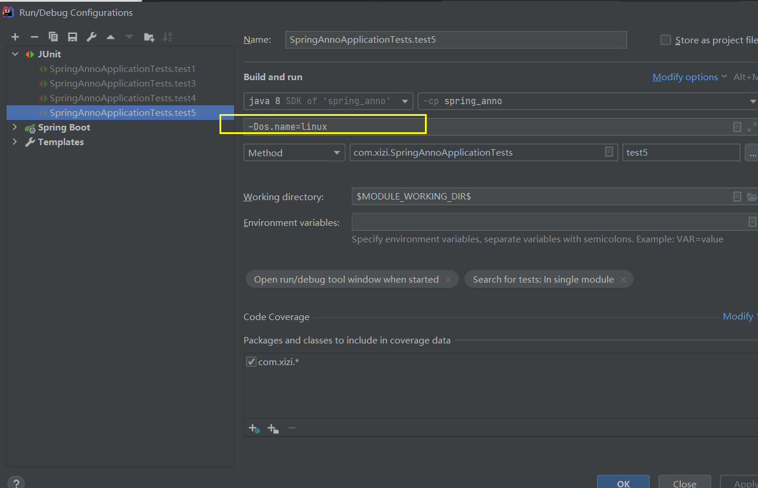The width and height of the screenshot is (758, 488).
Task: Select SpringAnnoApplicationTests.test1 configuration
Action: tap(122, 68)
